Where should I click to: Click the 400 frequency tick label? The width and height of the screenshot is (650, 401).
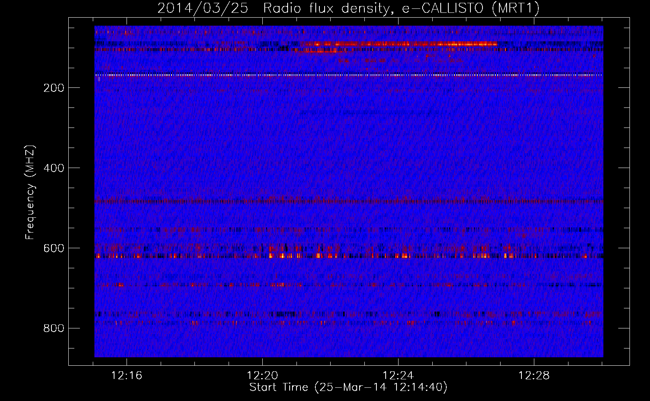pos(54,168)
